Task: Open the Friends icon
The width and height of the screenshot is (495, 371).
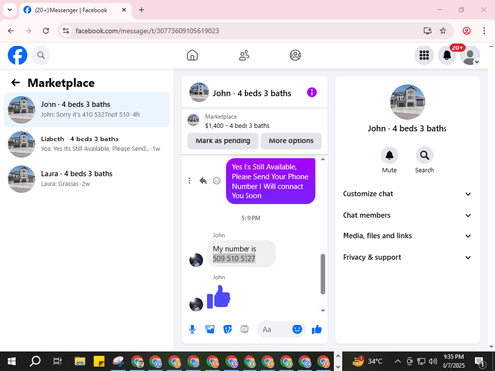Action: click(244, 55)
